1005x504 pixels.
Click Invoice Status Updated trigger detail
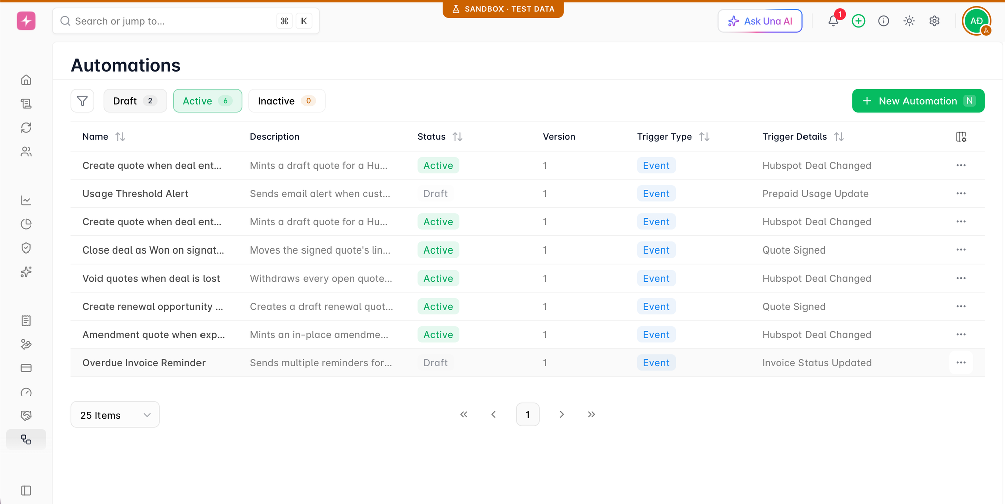[817, 363]
